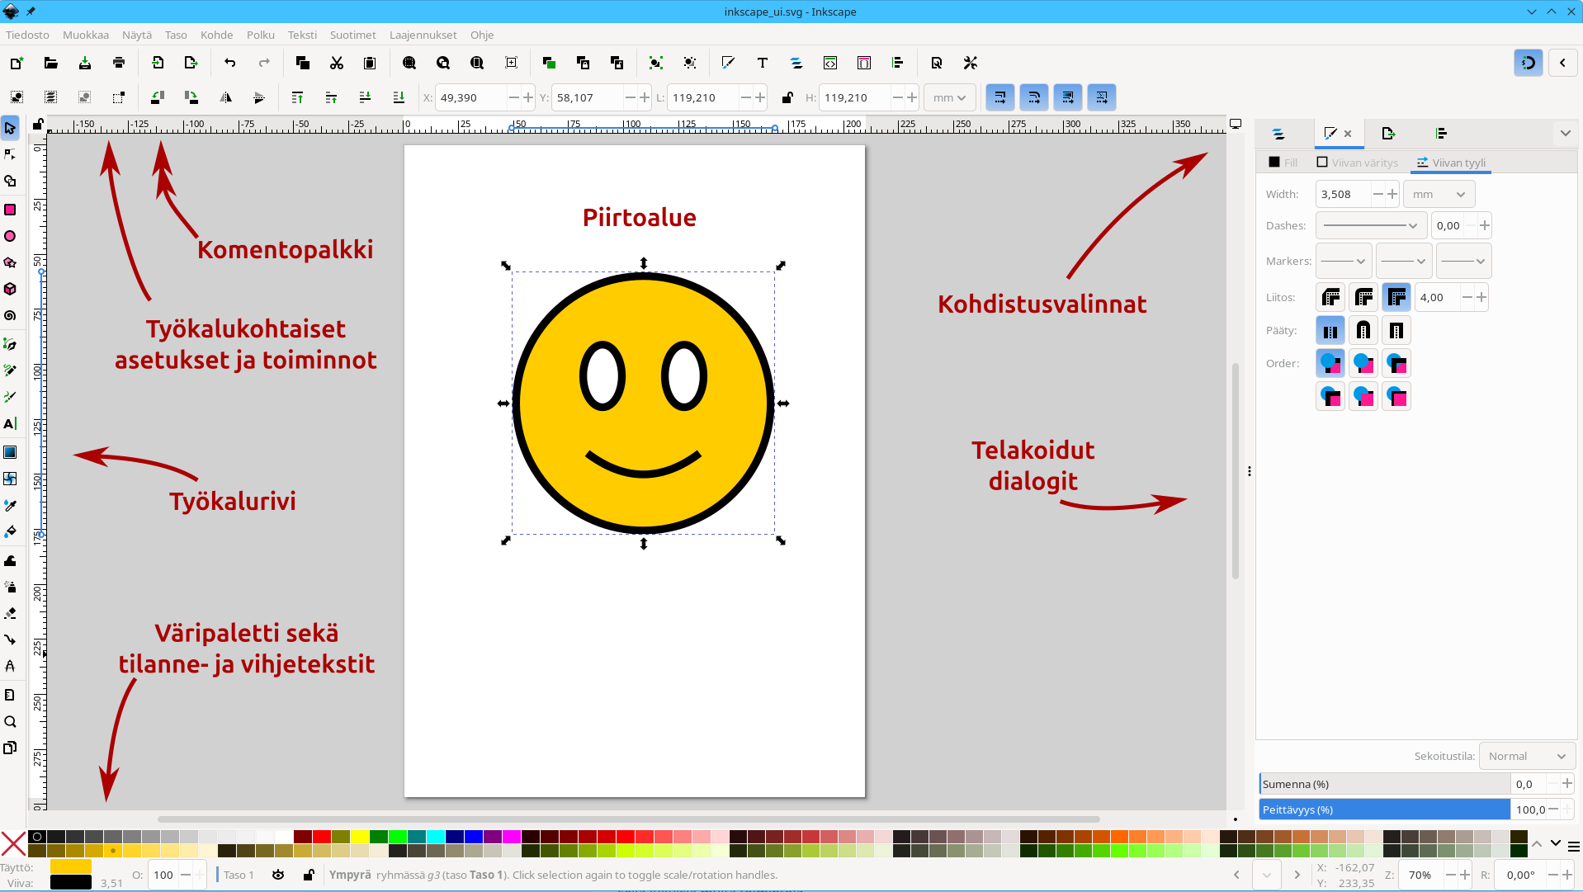
Task: Toggle the width-height ratio lock
Action: pyautogui.click(x=787, y=97)
